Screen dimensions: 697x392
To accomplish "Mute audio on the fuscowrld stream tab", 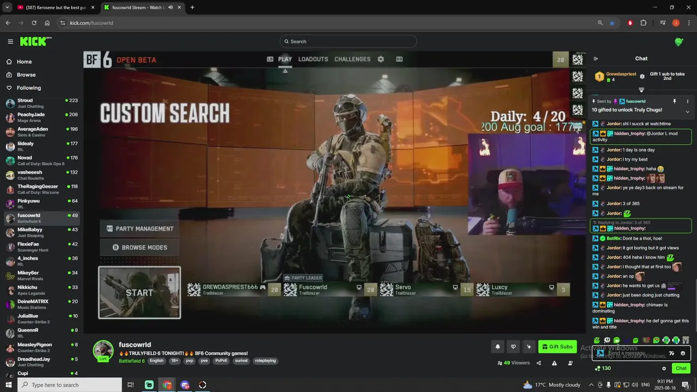I will 171,8.
